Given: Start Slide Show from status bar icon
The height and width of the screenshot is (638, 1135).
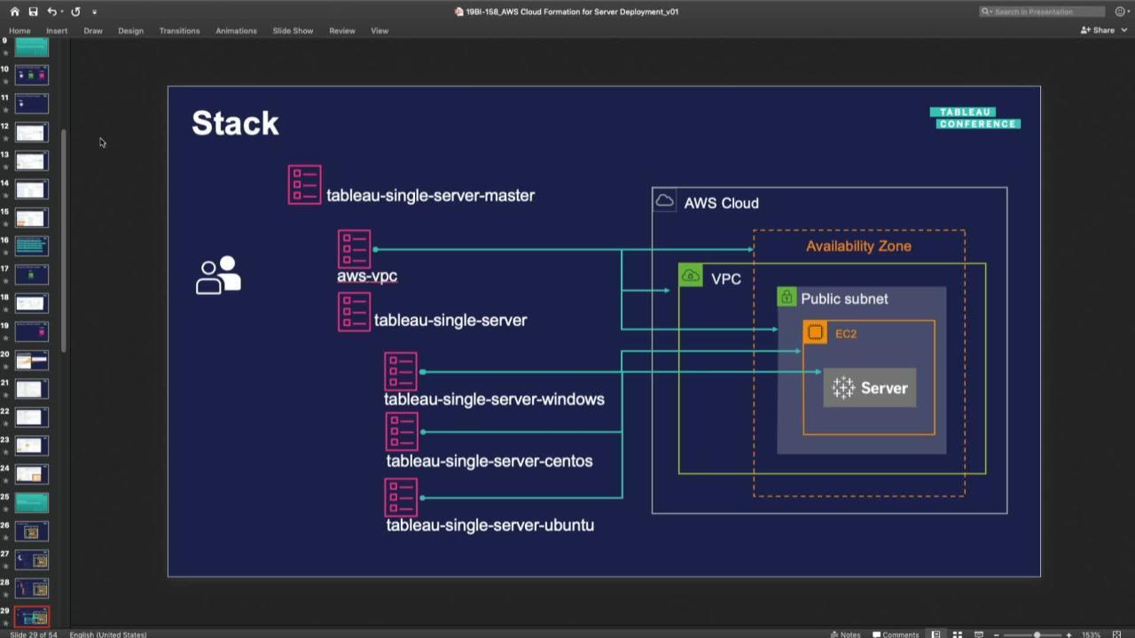Looking at the screenshot, I should pos(979,634).
